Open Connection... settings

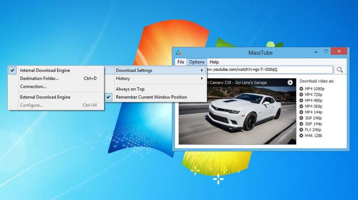[x=56, y=87]
